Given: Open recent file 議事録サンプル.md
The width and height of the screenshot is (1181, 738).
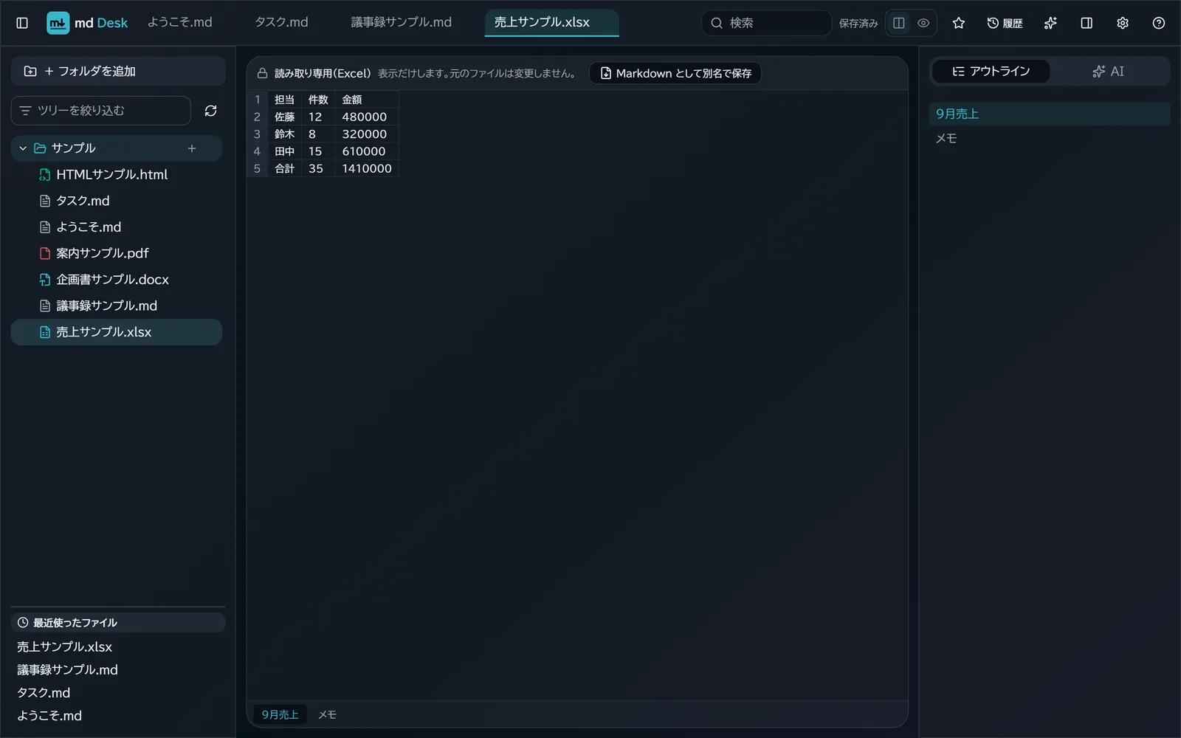Looking at the screenshot, I should click(67, 669).
